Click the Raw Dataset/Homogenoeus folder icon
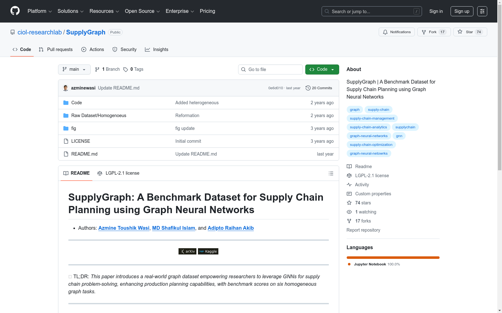The height and width of the screenshot is (313, 502). 66,115
